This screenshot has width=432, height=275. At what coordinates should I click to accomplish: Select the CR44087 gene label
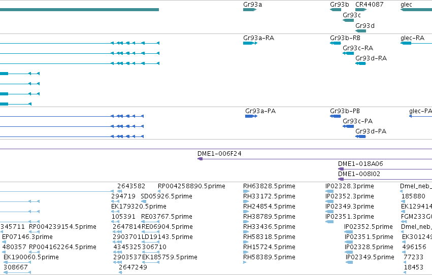(369, 5)
